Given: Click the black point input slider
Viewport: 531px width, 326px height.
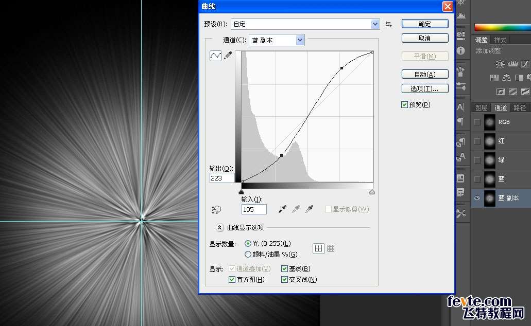Looking at the screenshot, I should tap(241, 192).
